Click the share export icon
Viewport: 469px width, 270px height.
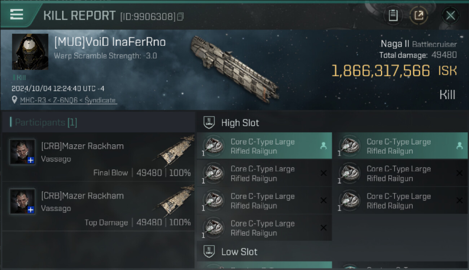(419, 15)
